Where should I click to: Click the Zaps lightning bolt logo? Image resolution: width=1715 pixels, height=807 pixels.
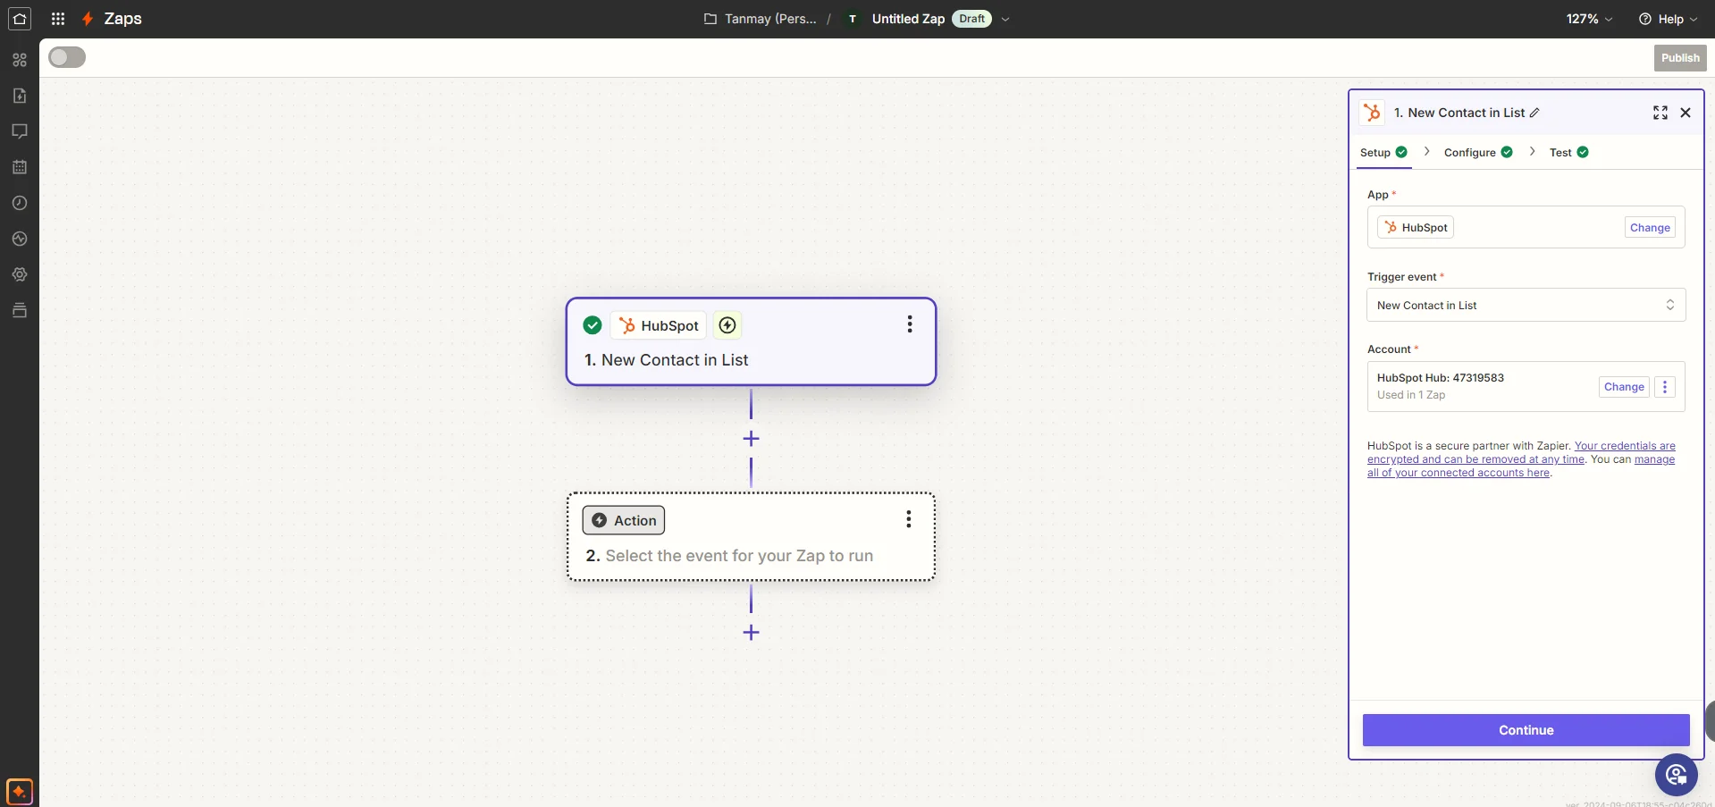click(x=88, y=19)
